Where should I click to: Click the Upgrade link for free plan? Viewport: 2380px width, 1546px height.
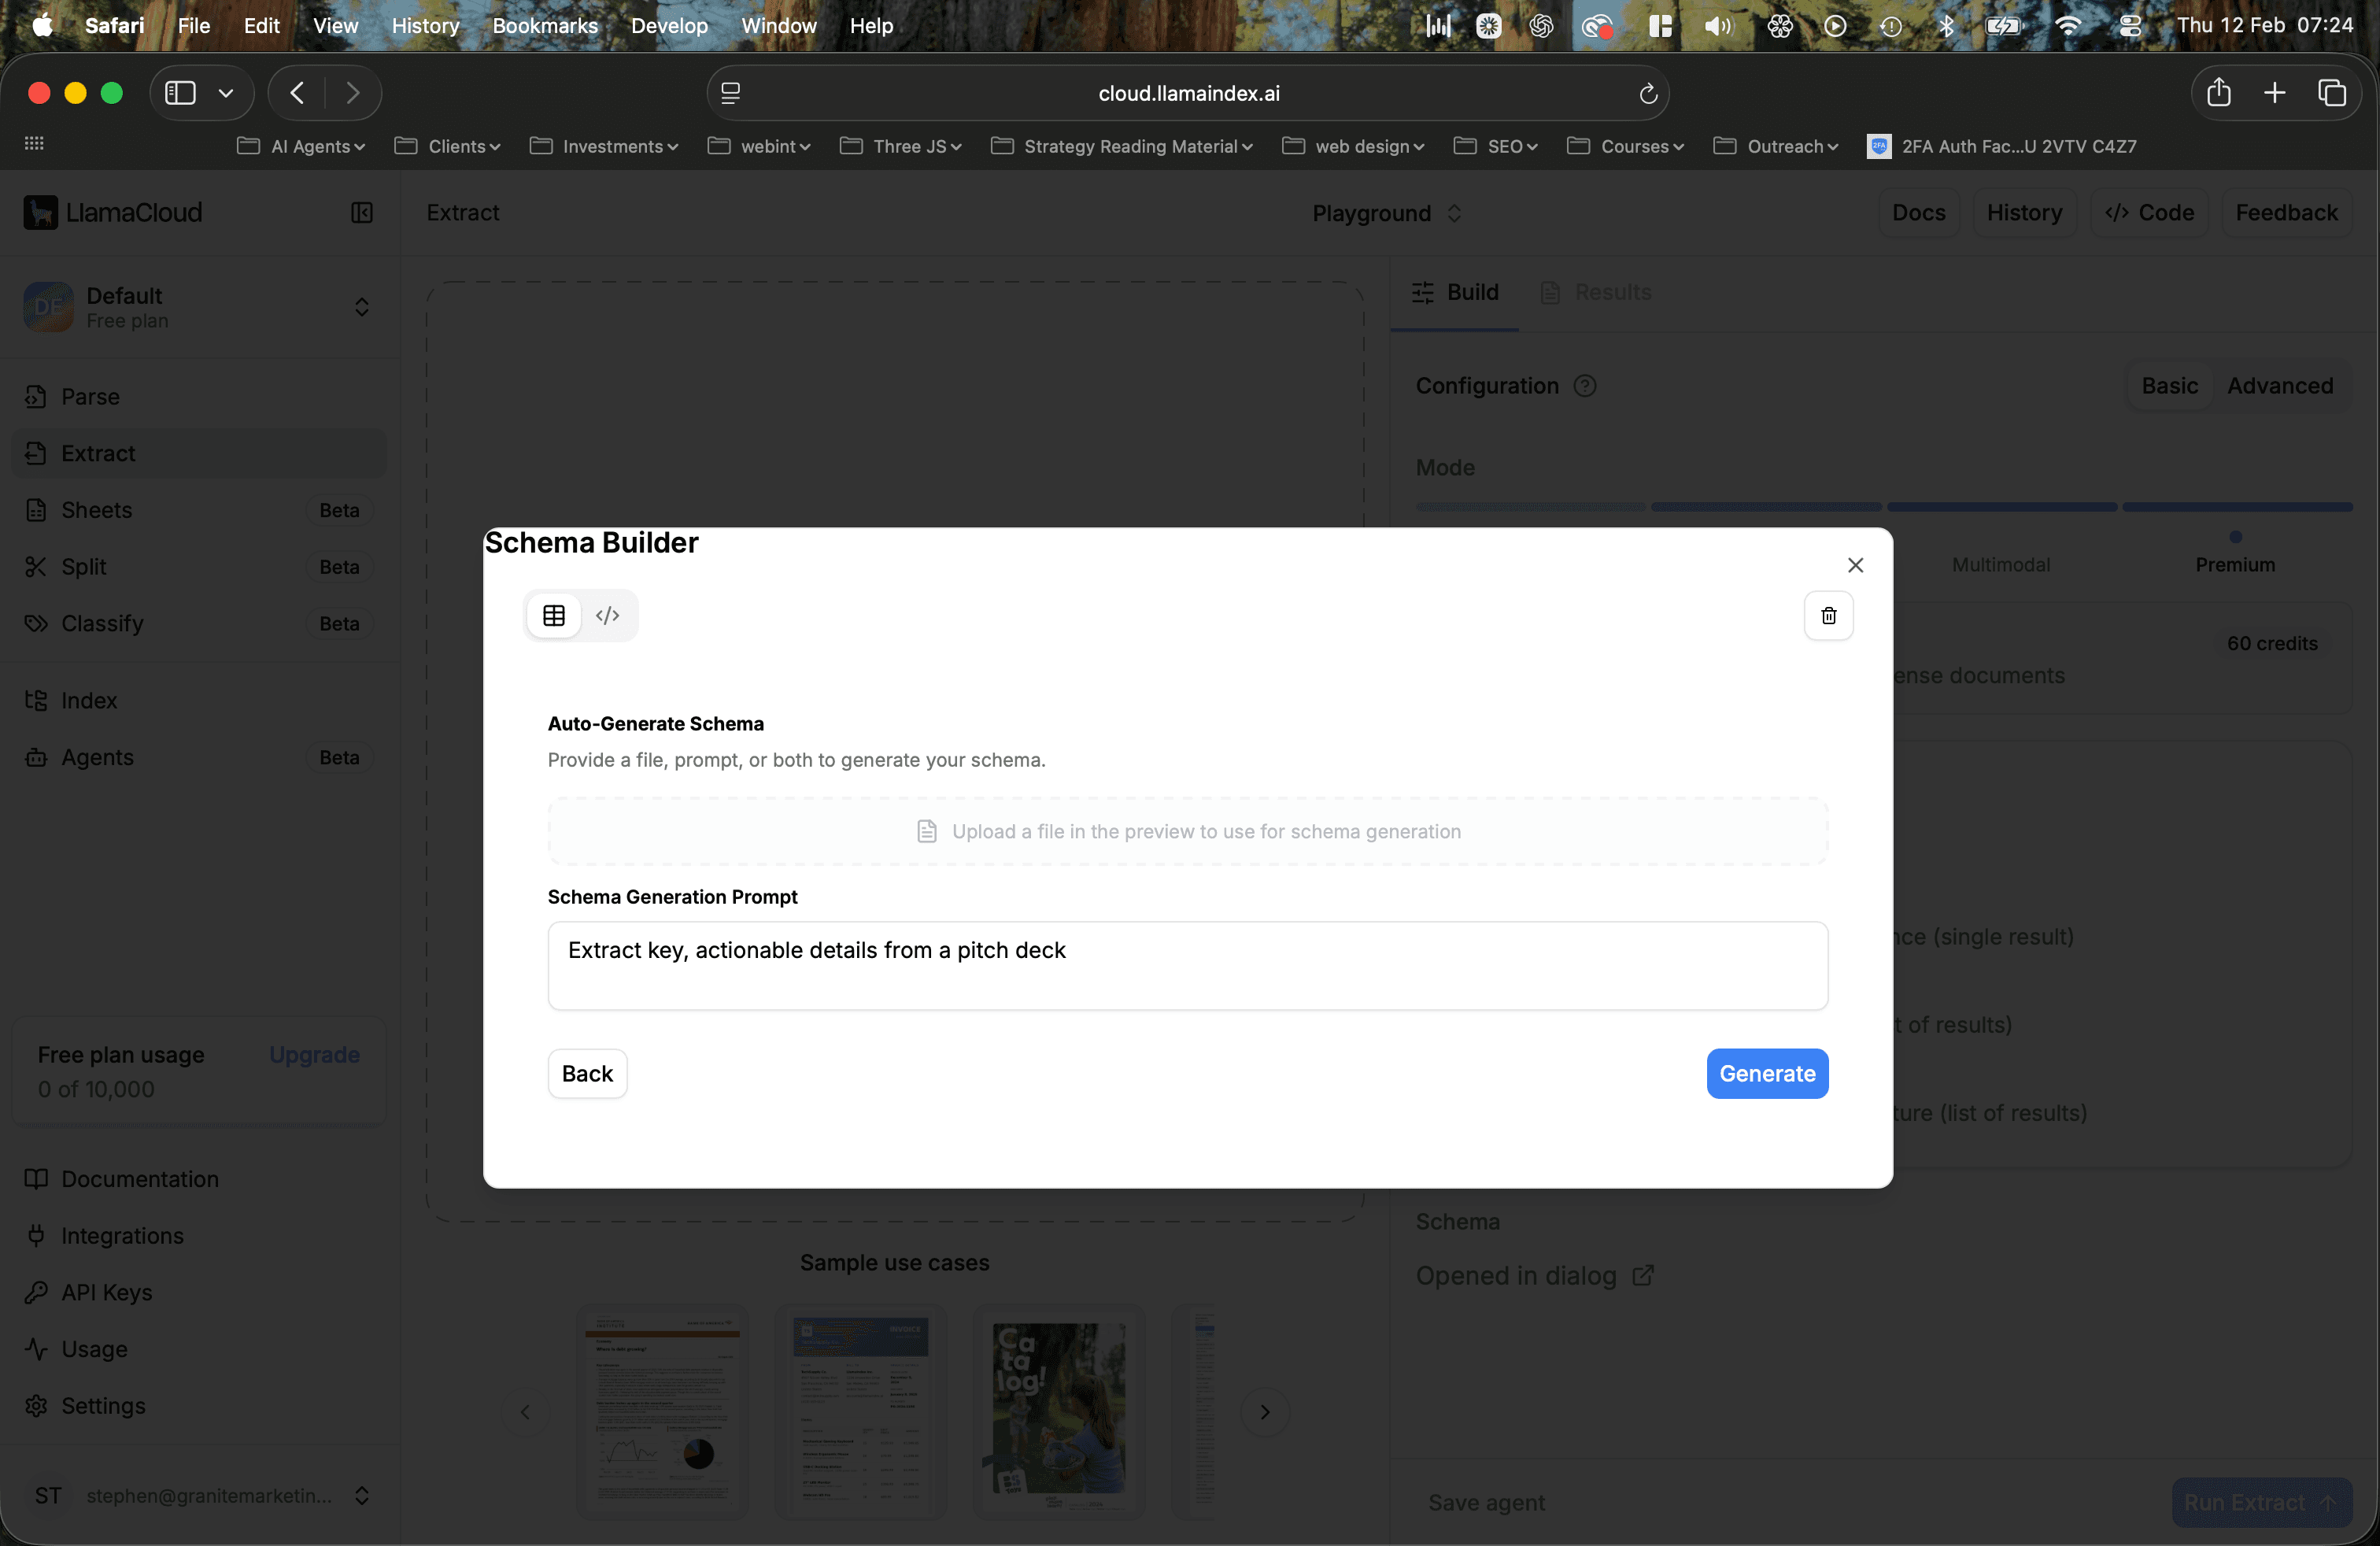click(x=313, y=1054)
